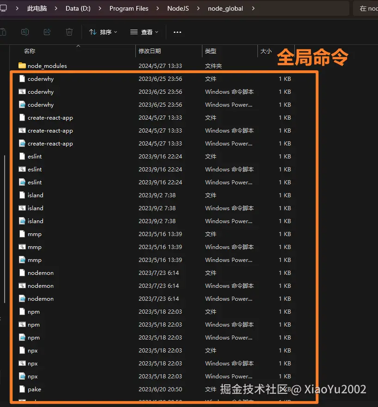This screenshot has width=378, height=407.
Task: Click the npm command script file icon
Action: (22, 324)
